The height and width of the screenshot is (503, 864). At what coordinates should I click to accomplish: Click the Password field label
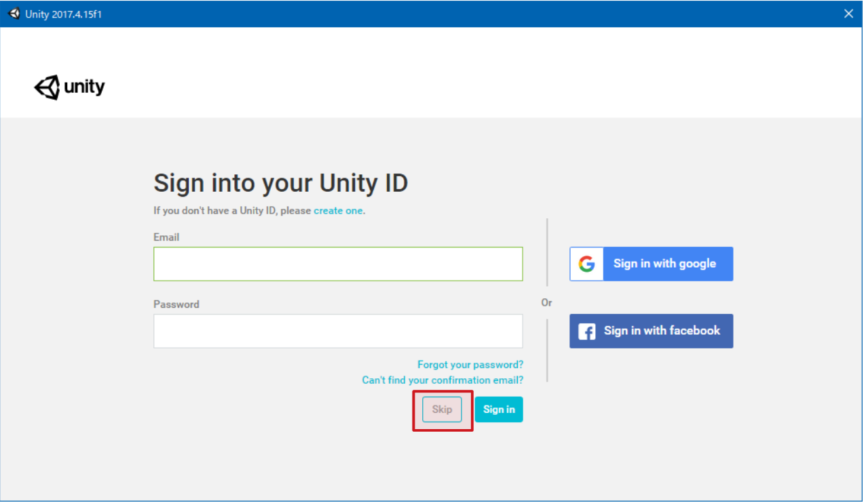click(176, 304)
